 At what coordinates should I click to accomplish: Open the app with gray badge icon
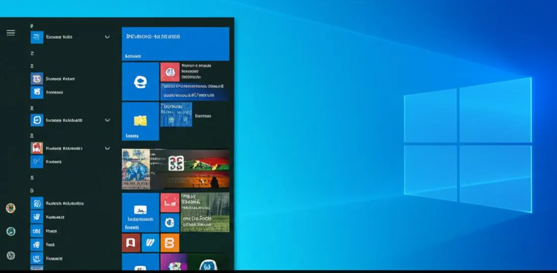[x=37, y=79]
